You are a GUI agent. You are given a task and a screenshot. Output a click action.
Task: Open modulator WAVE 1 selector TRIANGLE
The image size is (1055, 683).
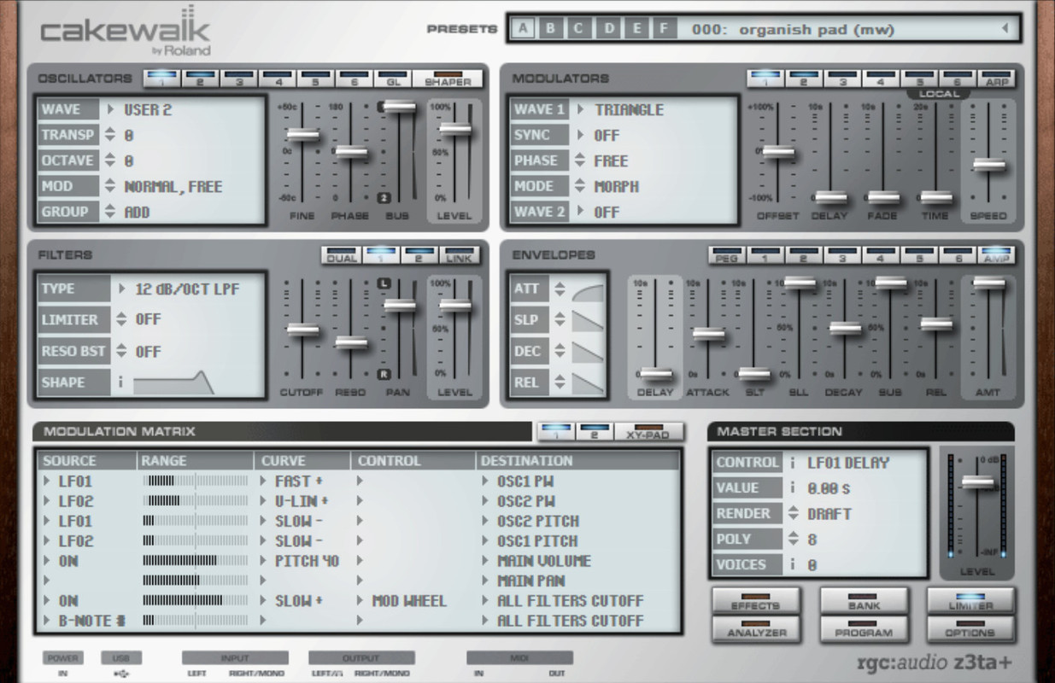581,109
